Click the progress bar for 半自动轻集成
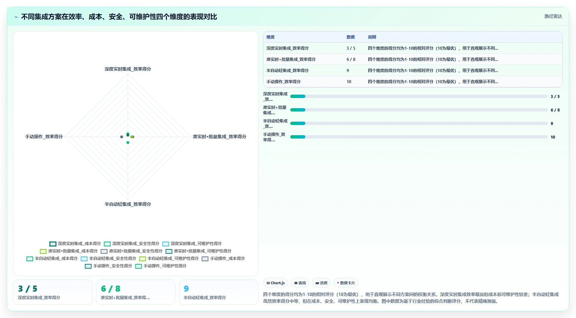 click(419, 123)
